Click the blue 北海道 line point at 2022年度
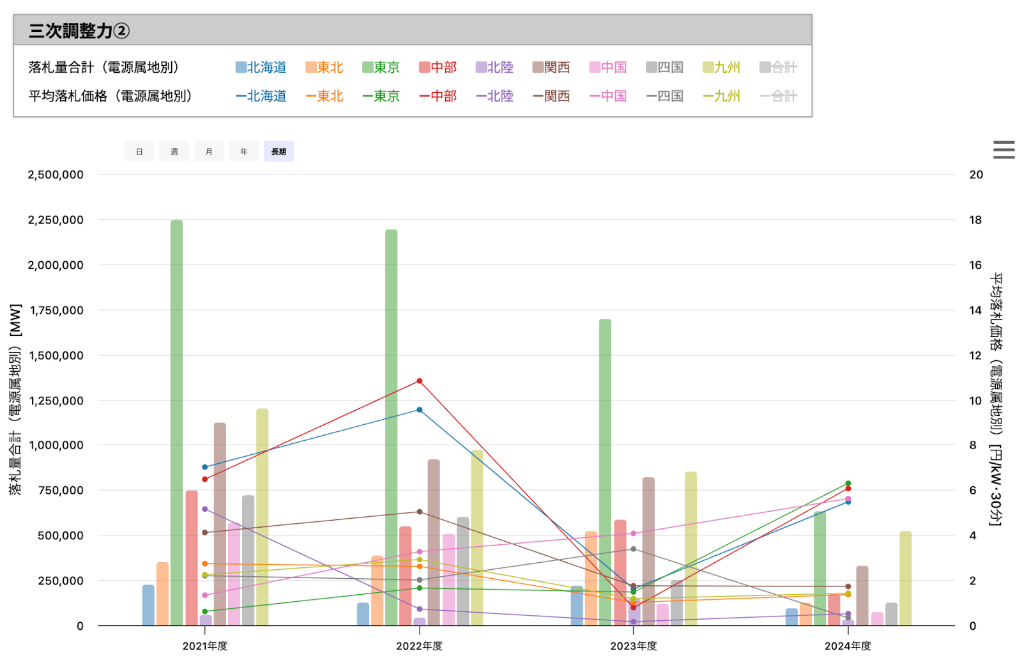Image resolution: width=1022 pixels, height=658 pixels. tap(420, 409)
